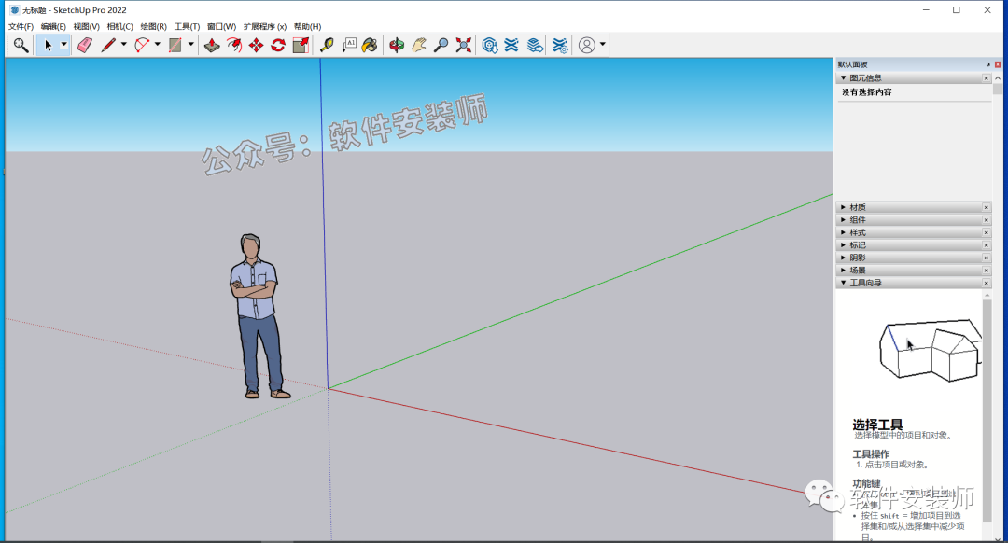Click the 工具向导 vertical scrollbar
Image resolution: width=1008 pixels, height=543 pixels.
click(987, 411)
